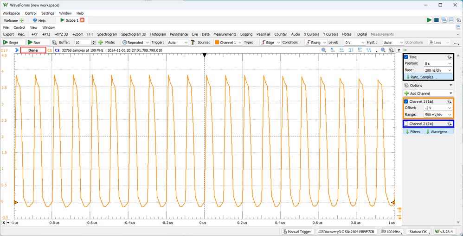
Task: Click the Add Channel button
Action: coord(428,93)
